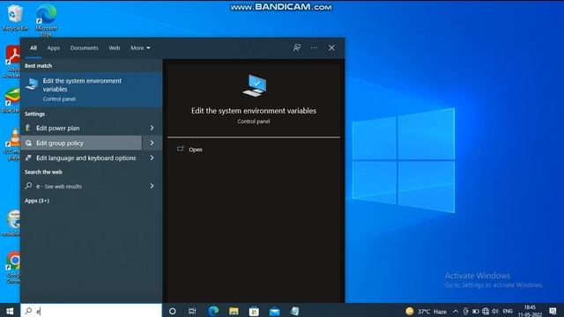
Task: Open Microsoft Store from taskbar
Action: (x=254, y=311)
